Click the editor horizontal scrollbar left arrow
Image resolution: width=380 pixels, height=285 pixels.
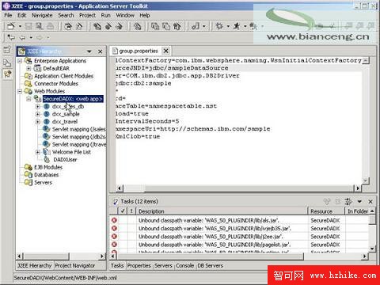[x=120, y=188]
